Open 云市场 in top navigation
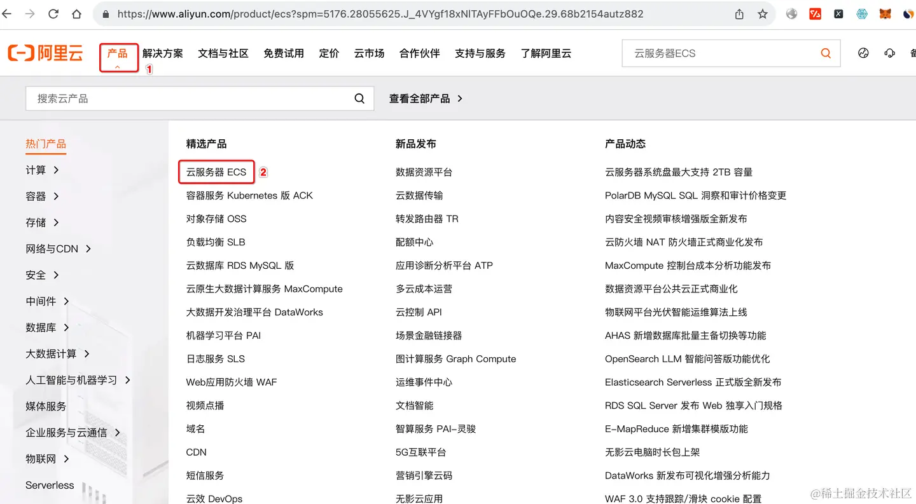Screen dimensions: 916x504 click(x=370, y=53)
